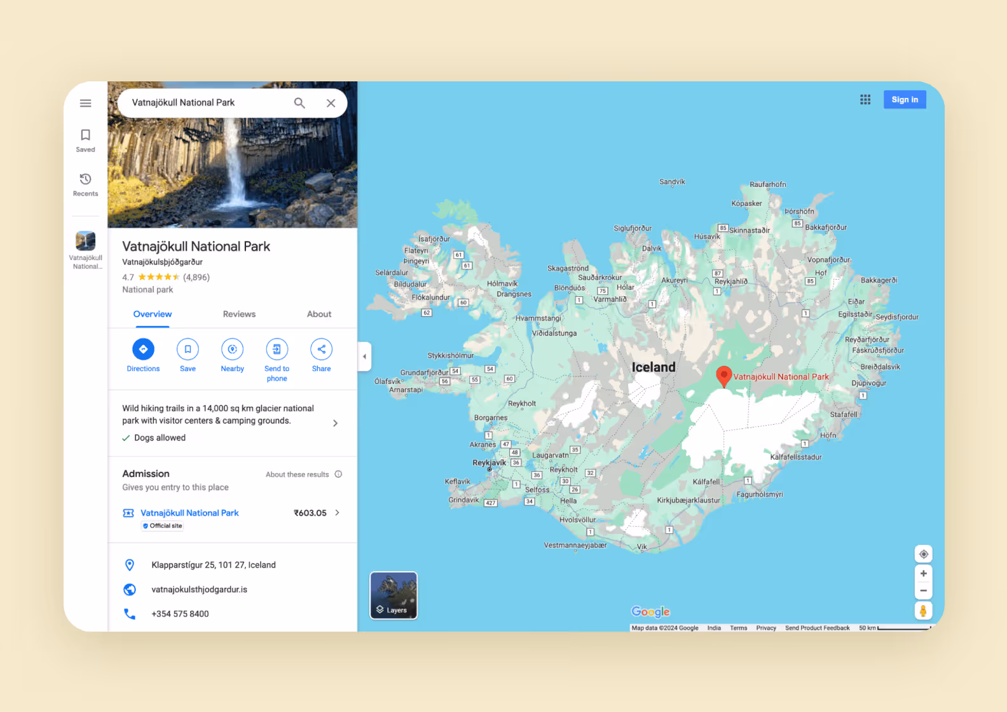The height and width of the screenshot is (712, 1007).
Task: Click the Send to phone icon
Action: pyautogui.click(x=277, y=349)
